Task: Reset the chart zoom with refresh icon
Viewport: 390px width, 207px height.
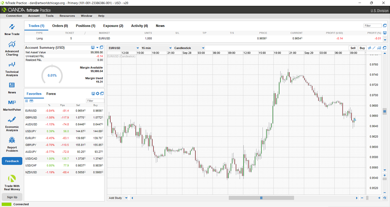Action: click(385, 198)
